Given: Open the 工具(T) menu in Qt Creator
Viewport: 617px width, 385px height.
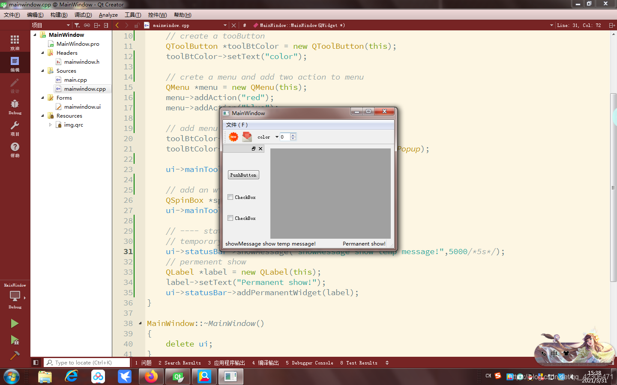Looking at the screenshot, I should 133,15.
